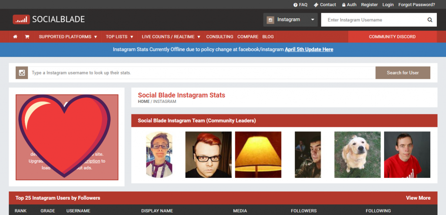Expand the Top Lists menu
The width and height of the screenshot is (446, 215).
pyautogui.click(x=119, y=37)
